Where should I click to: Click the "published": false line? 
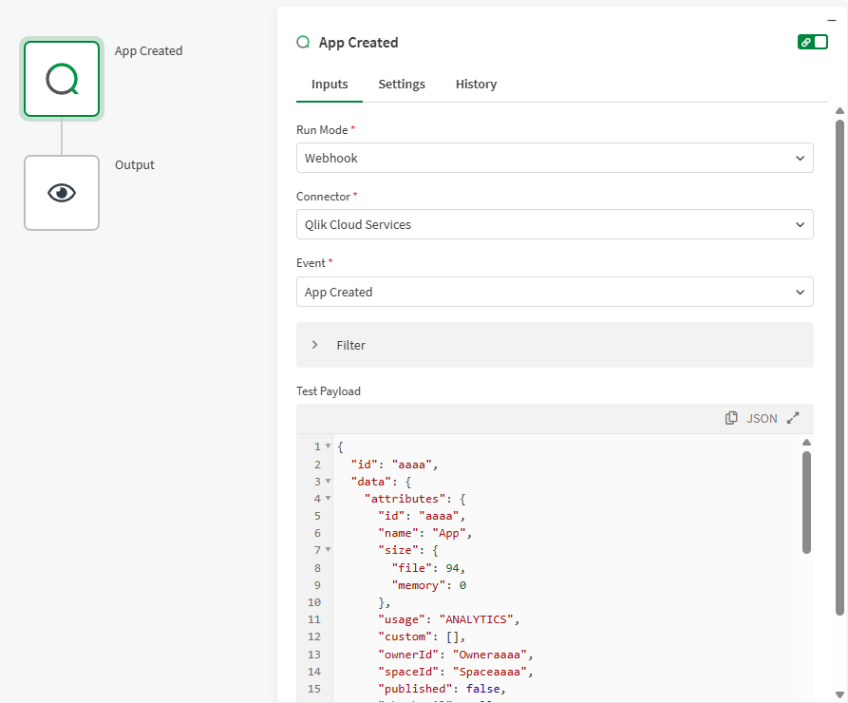442,689
